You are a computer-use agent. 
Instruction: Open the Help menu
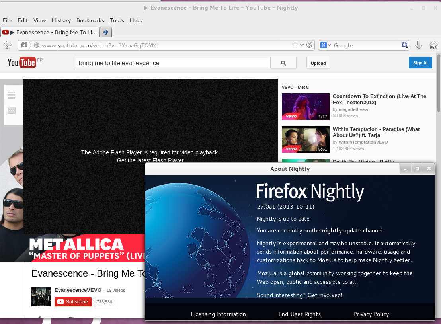pos(136,21)
